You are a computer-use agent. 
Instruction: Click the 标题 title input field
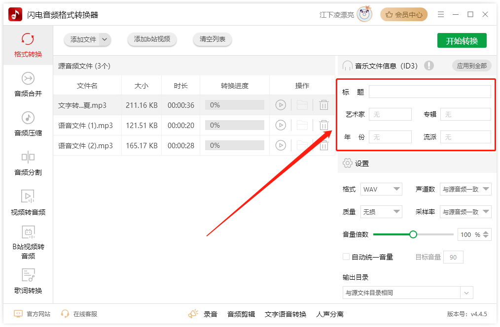(429, 92)
